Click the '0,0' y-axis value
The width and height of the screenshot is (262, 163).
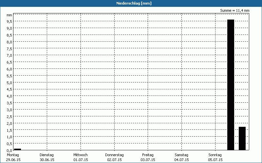pyautogui.click(x=9, y=151)
